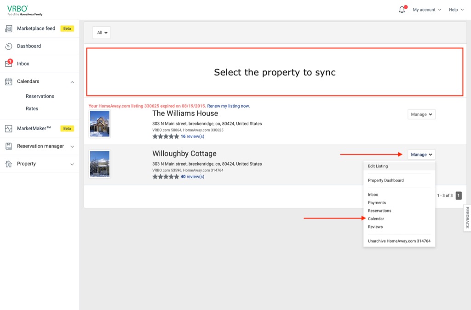Click Williams House star rating
The image size is (471, 310).
166,137
